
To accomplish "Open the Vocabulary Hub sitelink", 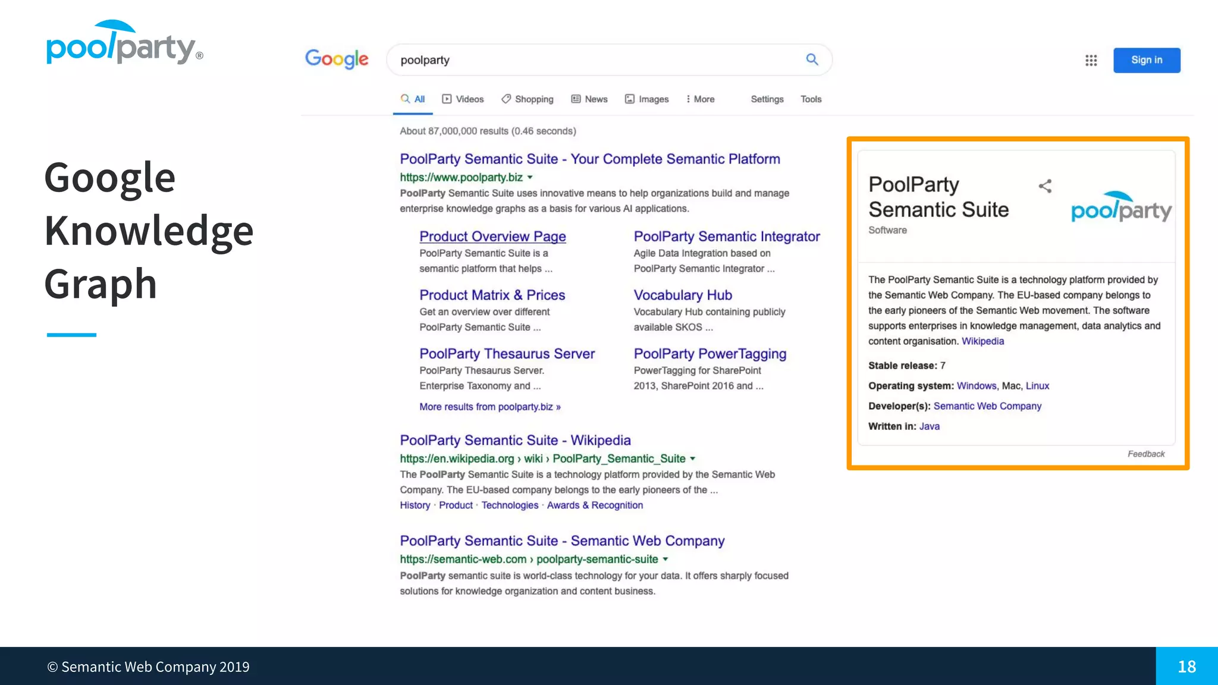I will coord(683,295).
